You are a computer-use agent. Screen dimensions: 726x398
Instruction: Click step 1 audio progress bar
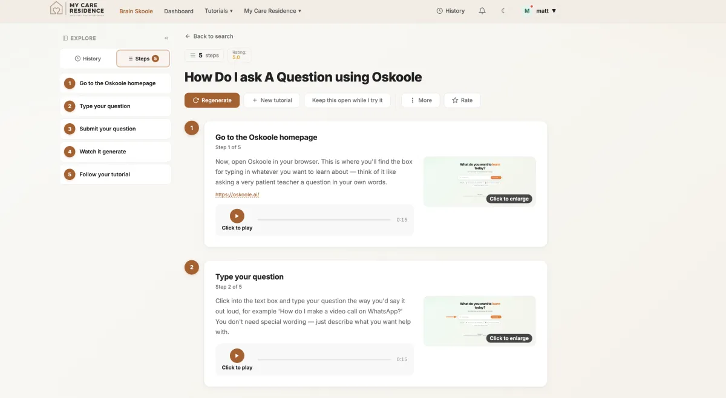tap(324, 220)
